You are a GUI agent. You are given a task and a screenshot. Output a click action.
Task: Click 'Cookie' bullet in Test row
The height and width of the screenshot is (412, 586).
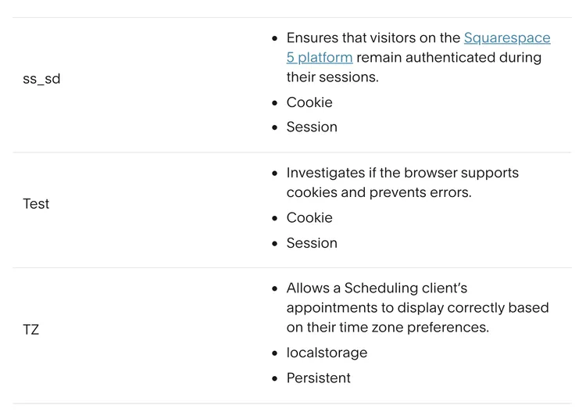pyautogui.click(x=309, y=217)
